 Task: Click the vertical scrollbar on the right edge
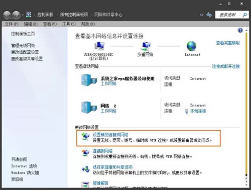246,104
